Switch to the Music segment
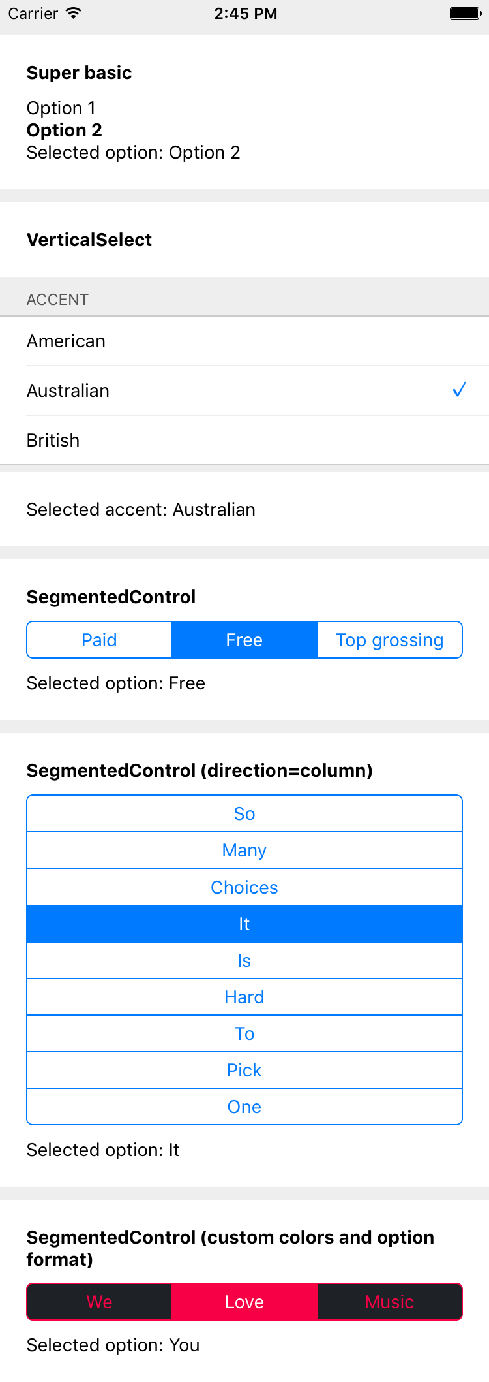The width and height of the screenshot is (489, 1382). tap(390, 1302)
